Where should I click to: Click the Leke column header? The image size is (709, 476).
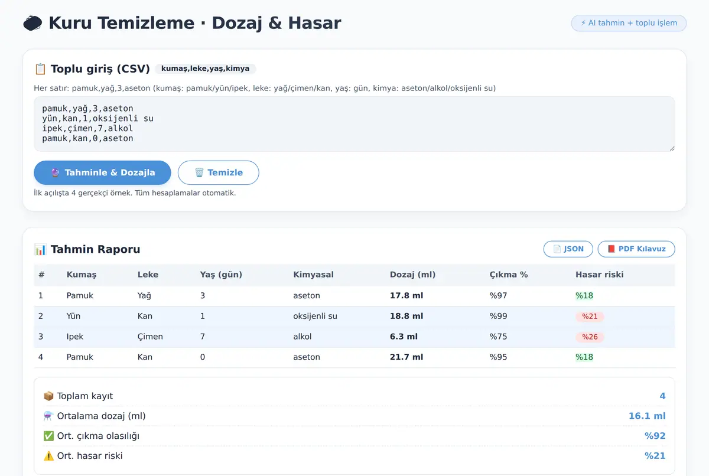(148, 275)
